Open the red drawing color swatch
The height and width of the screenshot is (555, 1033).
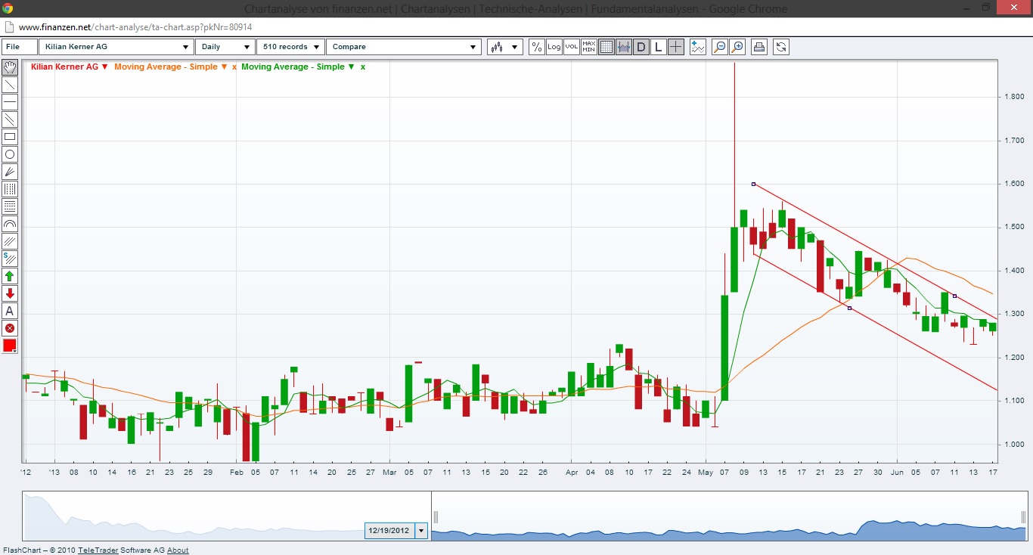coord(10,346)
